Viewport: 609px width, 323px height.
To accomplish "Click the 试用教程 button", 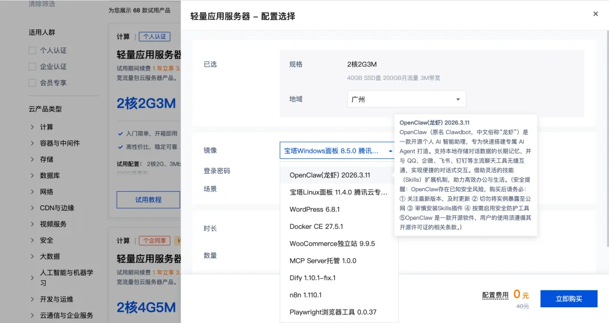I will [148, 200].
